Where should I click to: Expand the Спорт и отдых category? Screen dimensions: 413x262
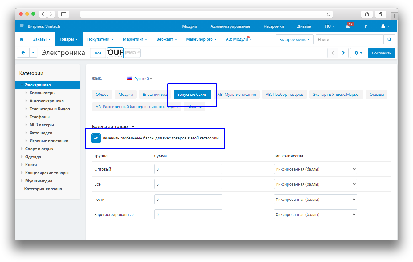tap(22, 149)
